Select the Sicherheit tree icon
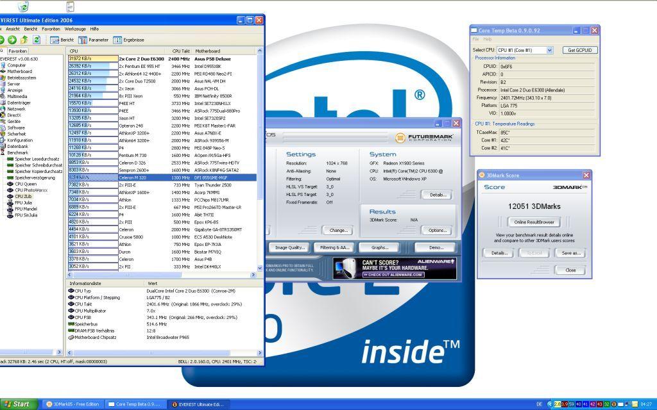This screenshot has height=410, width=657. (3, 134)
